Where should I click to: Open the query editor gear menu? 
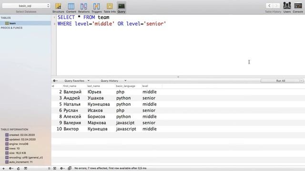point(55,81)
